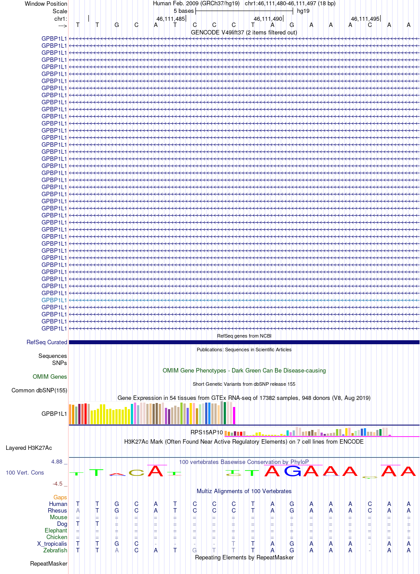Image resolution: width=420 pixels, height=574 pixels.
Task: Click the dark blue RefSeq Curated gene bar
Action: pos(244,342)
